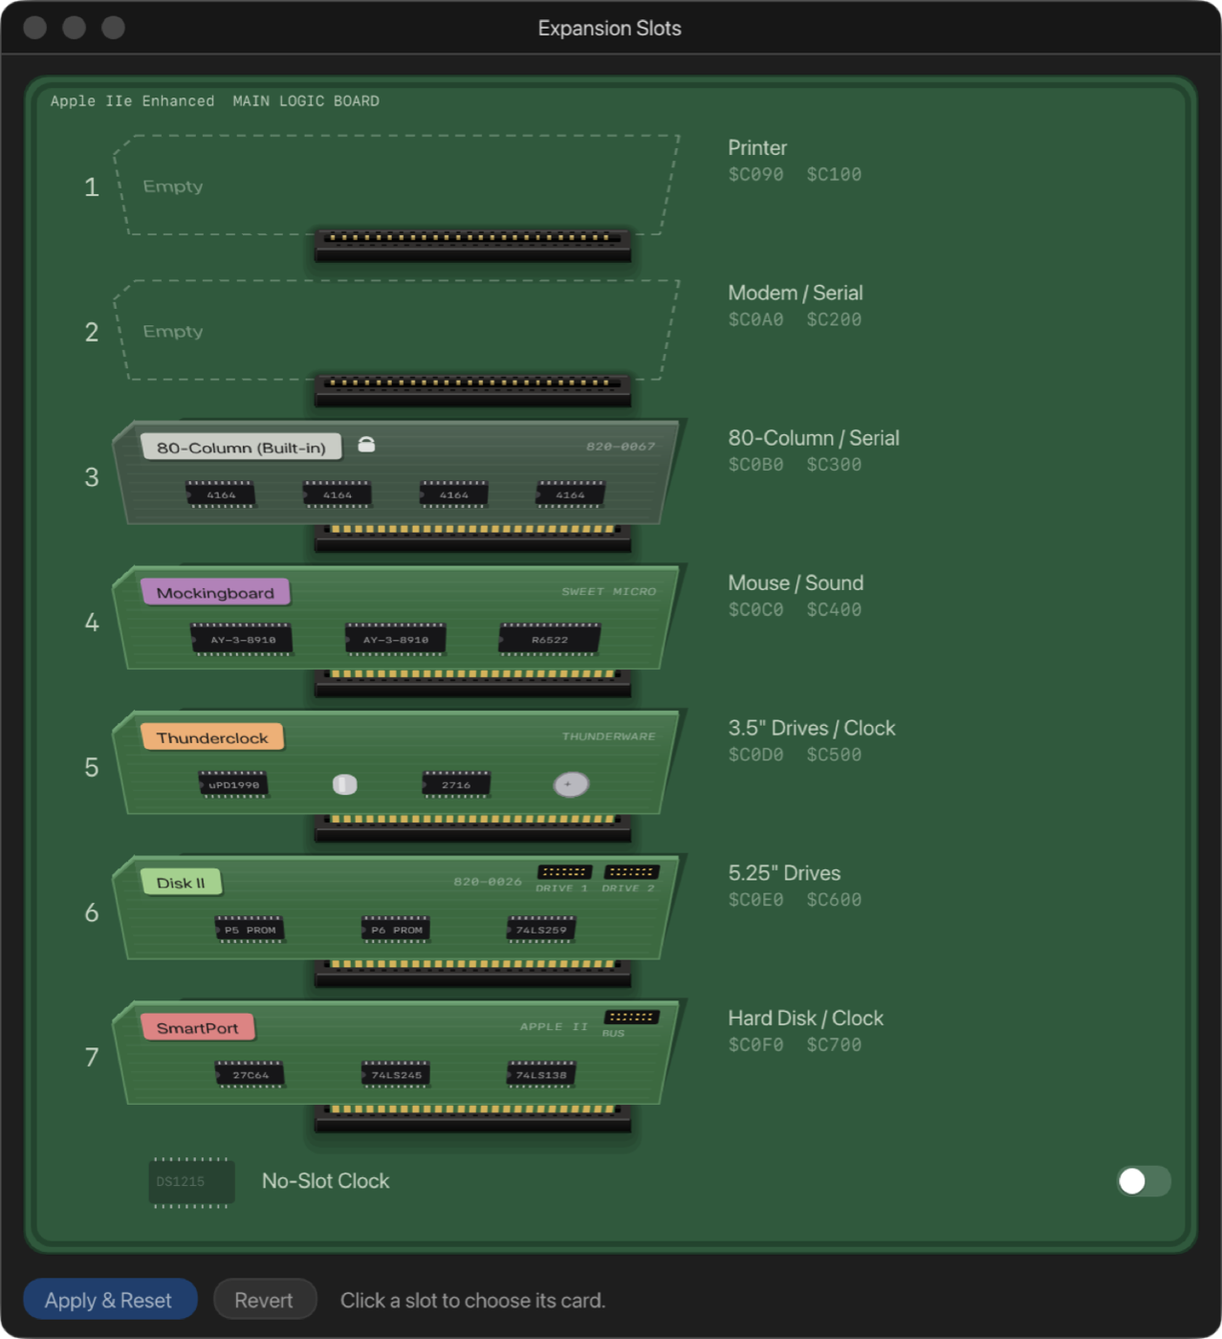Click the 80-Column / Serial slot description
The width and height of the screenshot is (1222, 1339).
(x=814, y=438)
